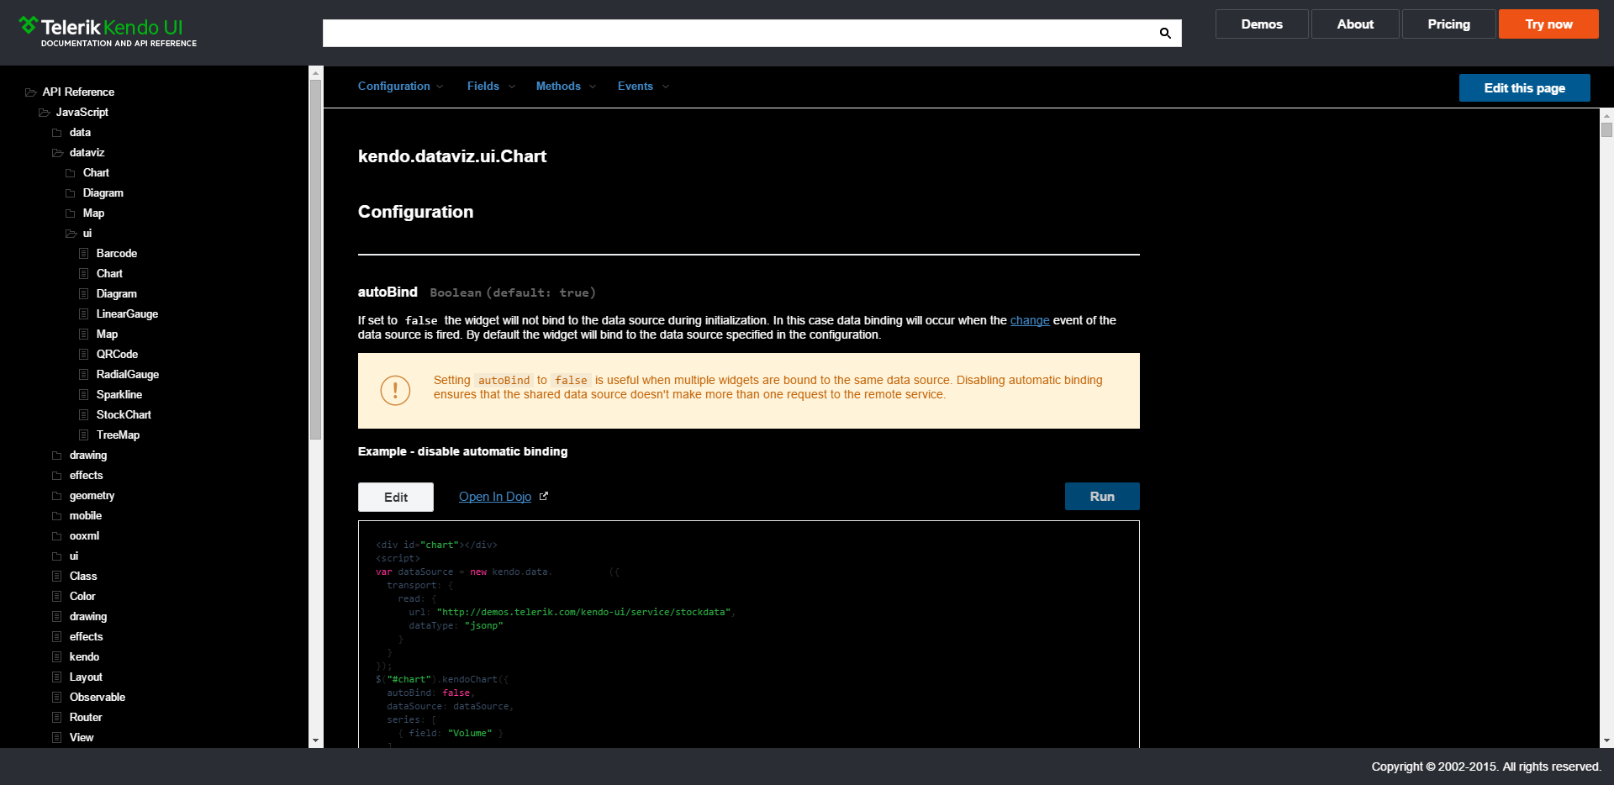The image size is (1614, 785).
Task: Collapse the ui folder above Barcode
Action: point(71,234)
